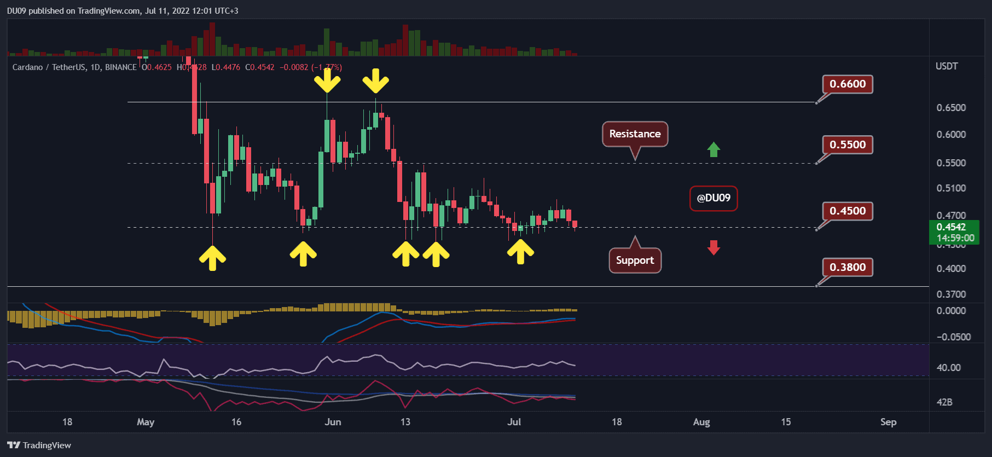Click the Resistance callout annotation

635,134
